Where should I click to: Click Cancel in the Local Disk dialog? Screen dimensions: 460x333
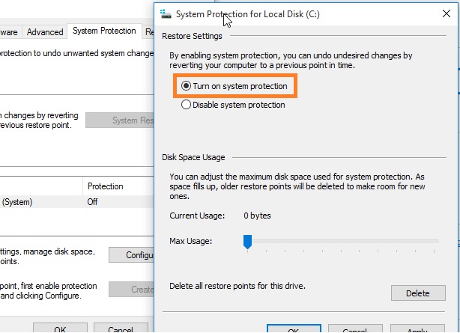(355, 329)
